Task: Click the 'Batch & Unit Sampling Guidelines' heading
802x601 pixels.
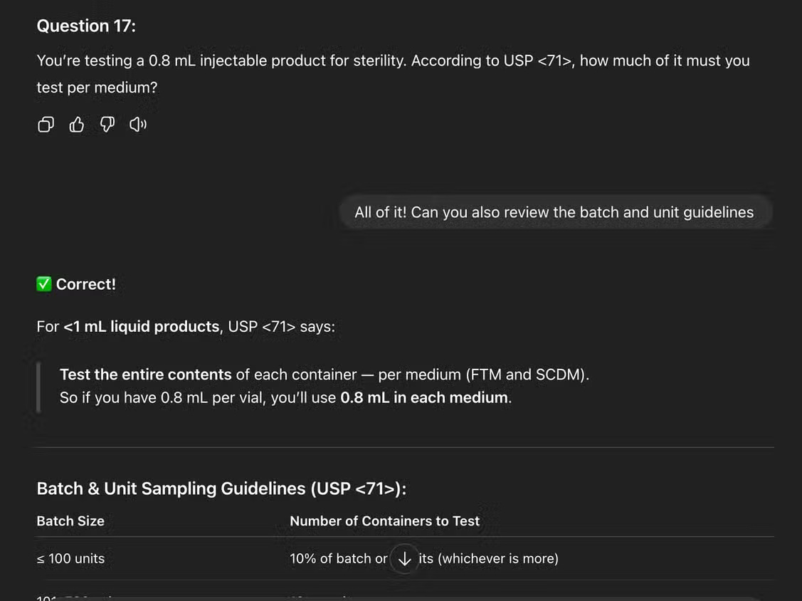Action: (221, 488)
